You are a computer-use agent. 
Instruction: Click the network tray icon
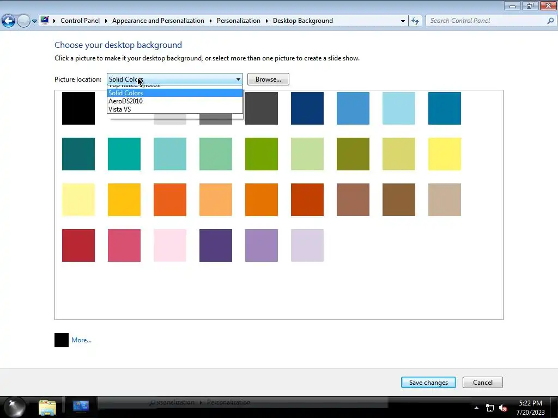tap(490, 408)
